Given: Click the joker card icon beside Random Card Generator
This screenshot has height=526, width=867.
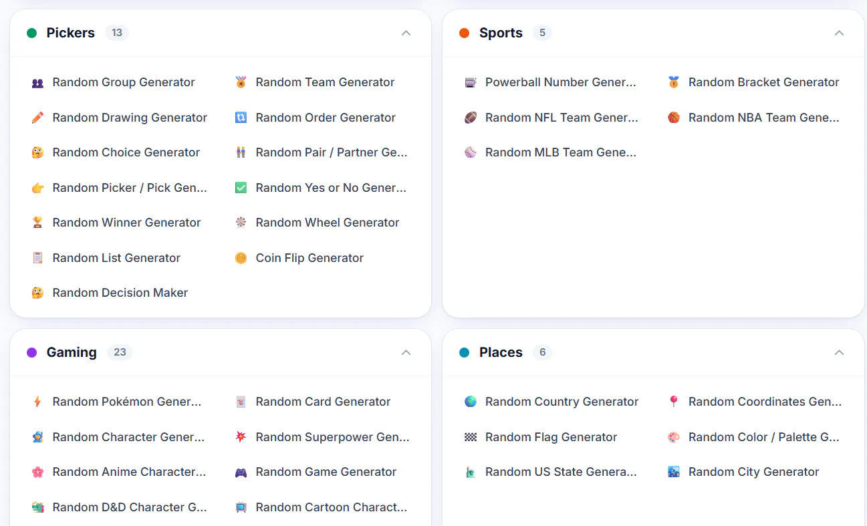Looking at the screenshot, I should click(x=241, y=402).
